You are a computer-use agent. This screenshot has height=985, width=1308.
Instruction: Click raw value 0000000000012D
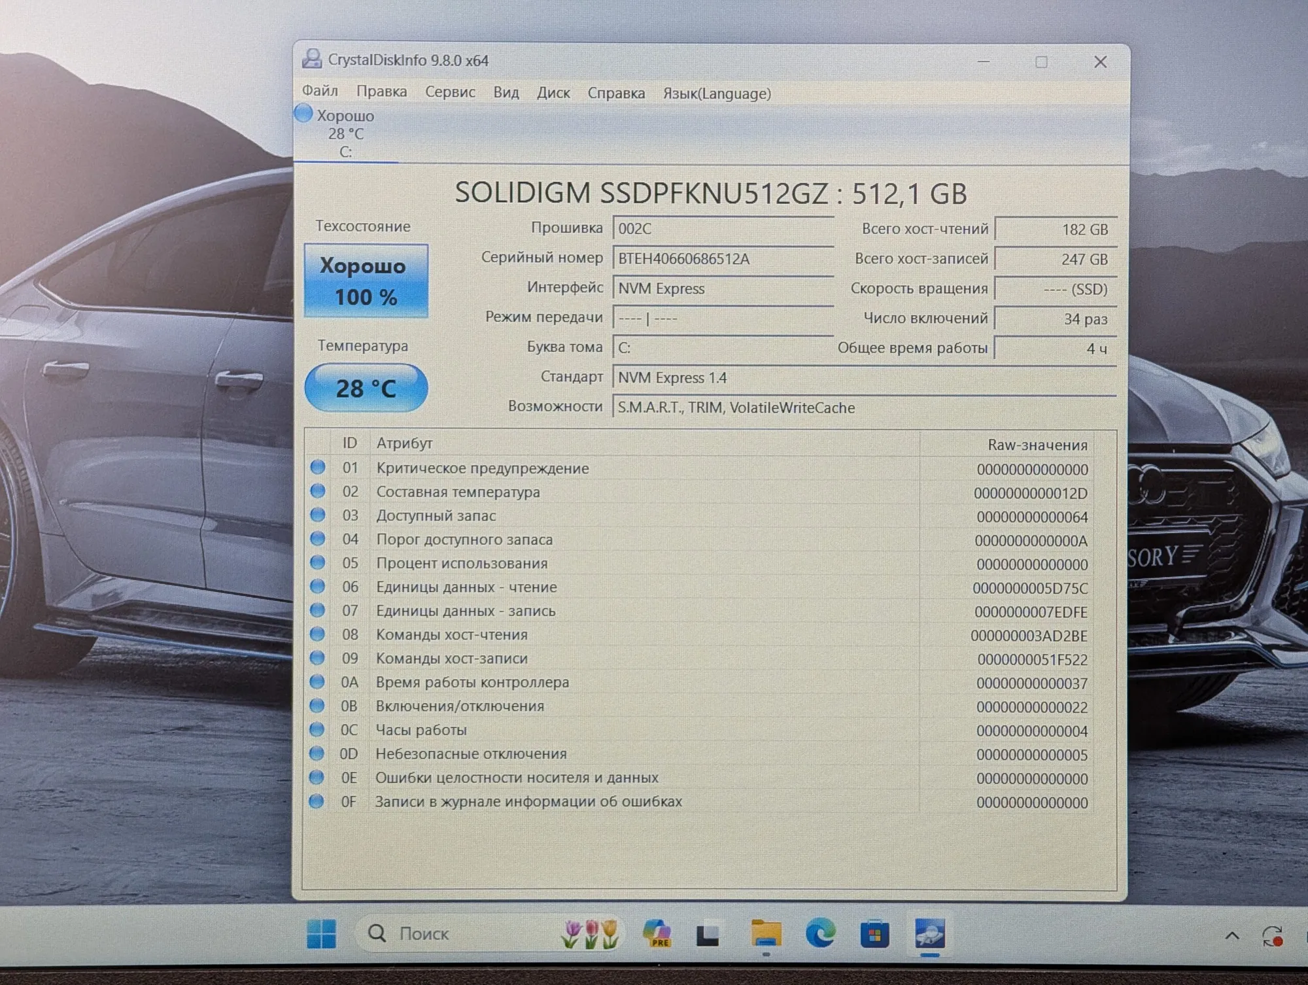pos(1031,494)
